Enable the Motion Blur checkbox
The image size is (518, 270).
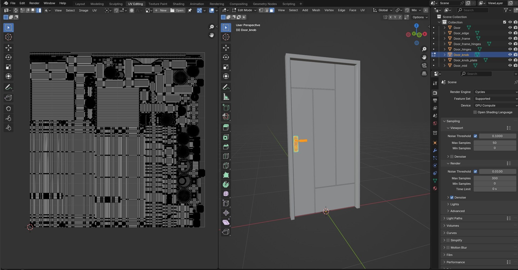448,248
